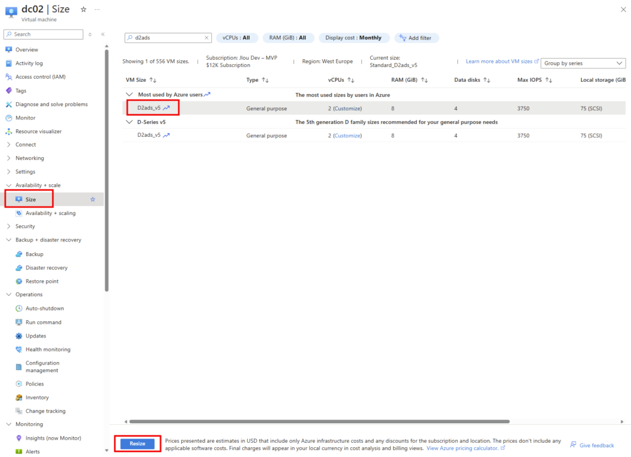Click Give feedback link

(592, 445)
